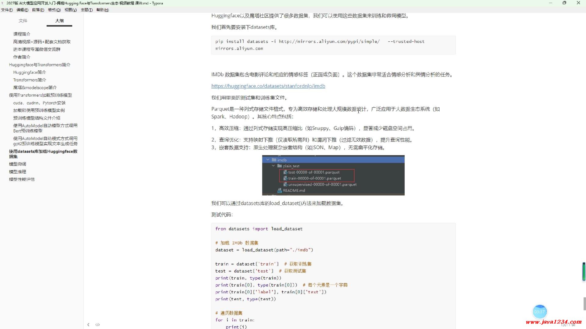Screen dimensions: 586x329
Task: Click the Typora app icon in title bar
Action: [3, 3]
